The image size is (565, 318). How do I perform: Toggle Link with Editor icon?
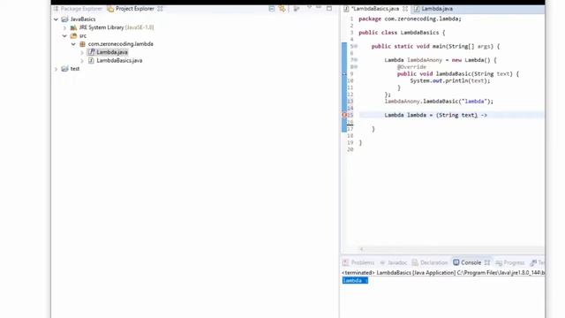pos(282,9)
